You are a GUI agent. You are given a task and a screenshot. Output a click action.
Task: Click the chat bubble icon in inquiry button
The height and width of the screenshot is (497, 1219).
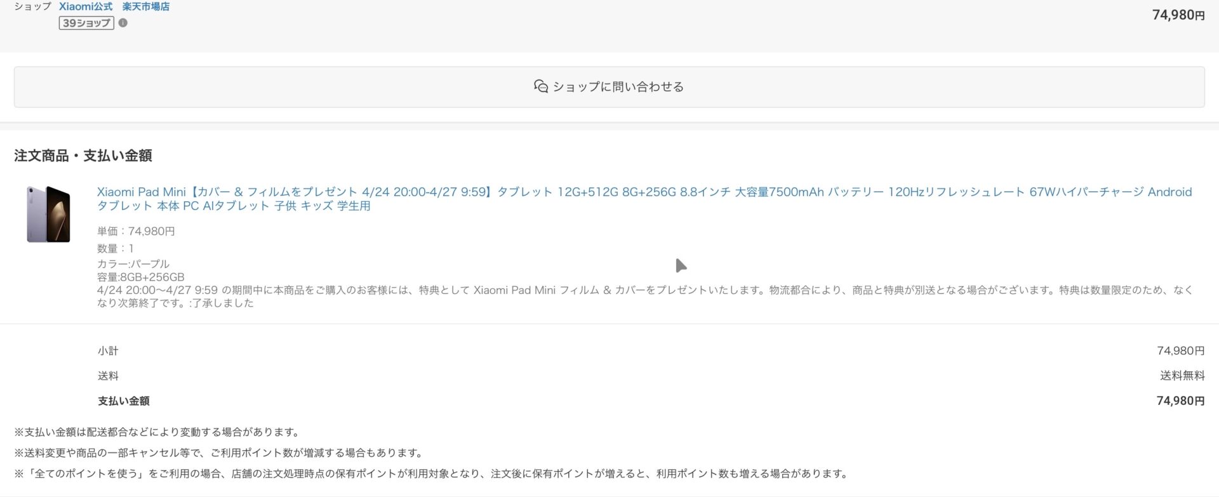[x=541, y=87]
